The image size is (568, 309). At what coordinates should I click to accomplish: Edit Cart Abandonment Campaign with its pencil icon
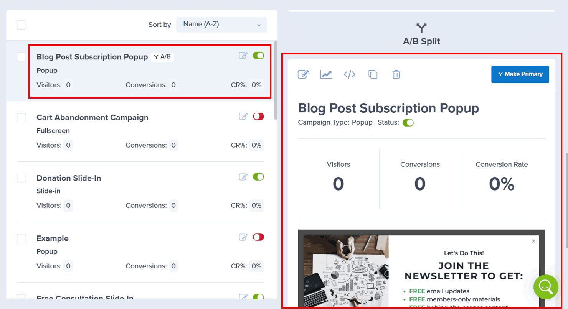243,116
